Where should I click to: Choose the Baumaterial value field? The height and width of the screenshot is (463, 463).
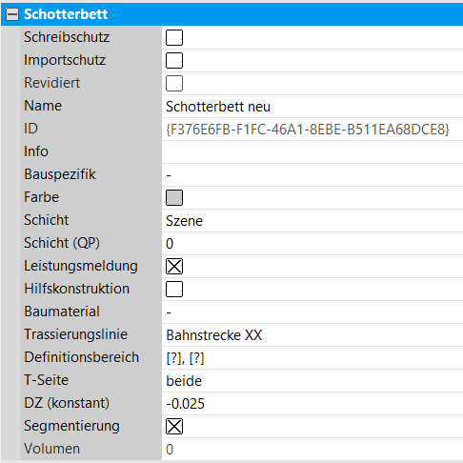[312, 312]
